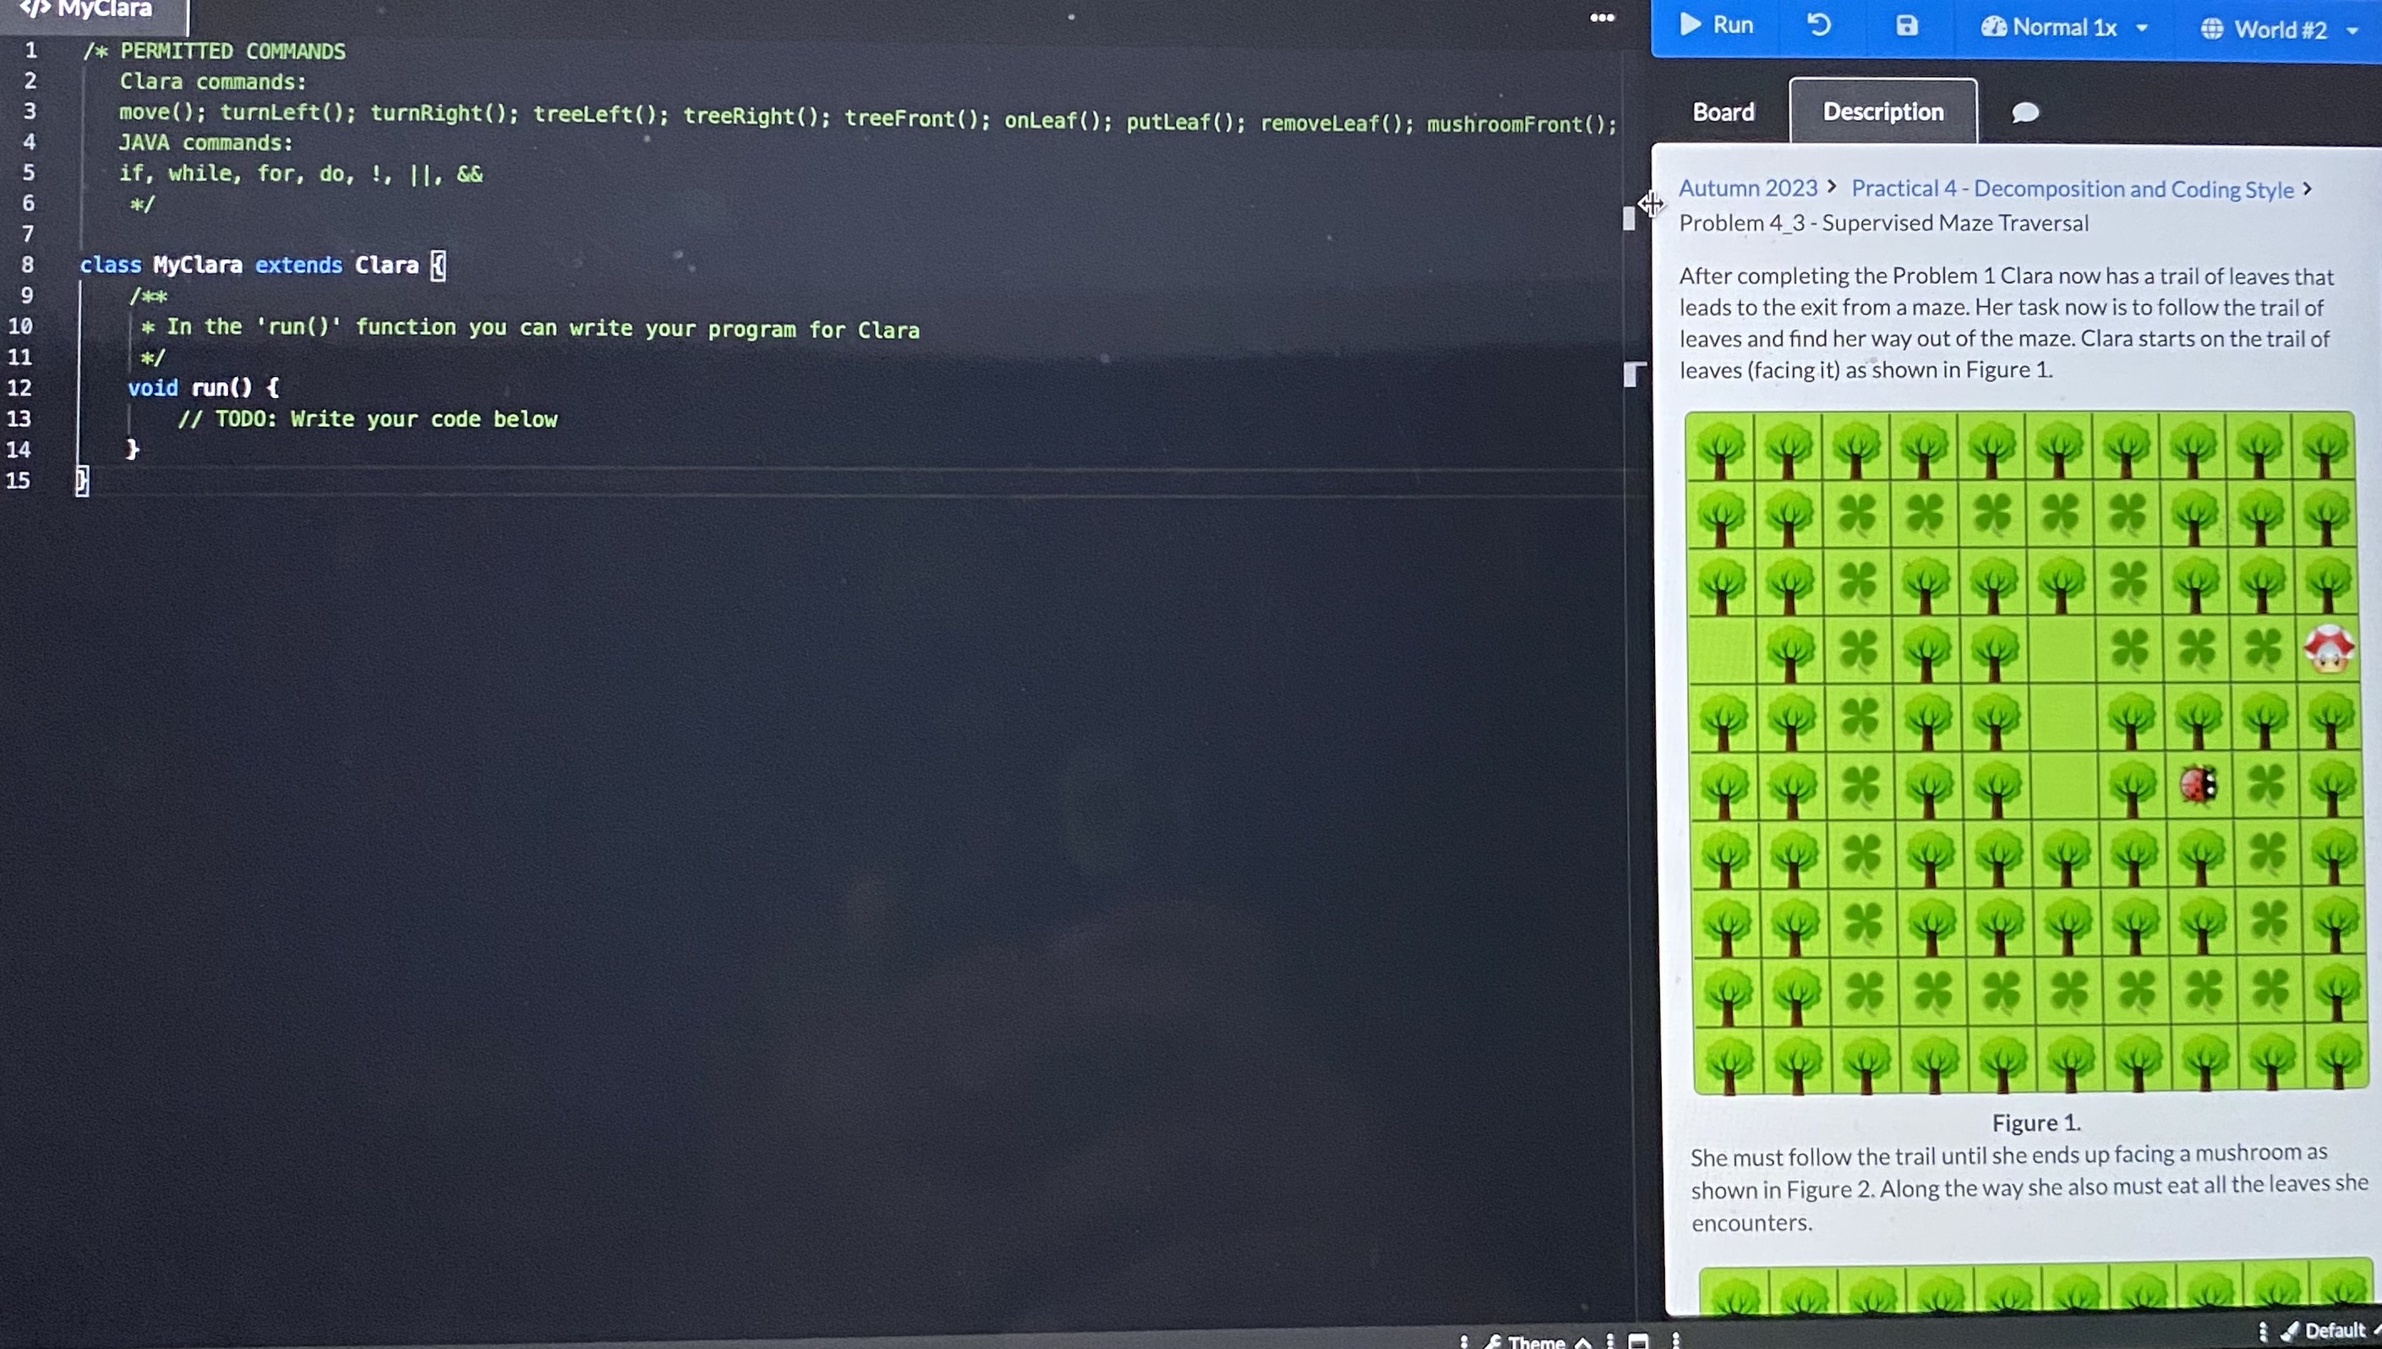This screenshot has width=2382, height=1349.
Task: Click the reset/restart icon next to Run
Action: click(x=1819, y=26)
